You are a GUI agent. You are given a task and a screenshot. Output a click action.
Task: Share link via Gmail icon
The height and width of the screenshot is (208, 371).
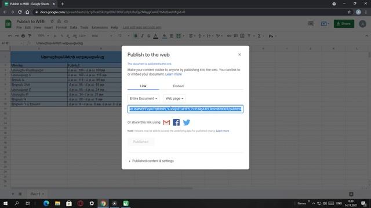pyautogui.click(x=166, y=122)
